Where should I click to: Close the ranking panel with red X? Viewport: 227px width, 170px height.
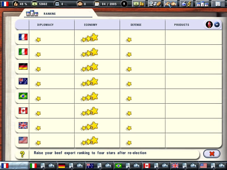[x=212, y=154]
